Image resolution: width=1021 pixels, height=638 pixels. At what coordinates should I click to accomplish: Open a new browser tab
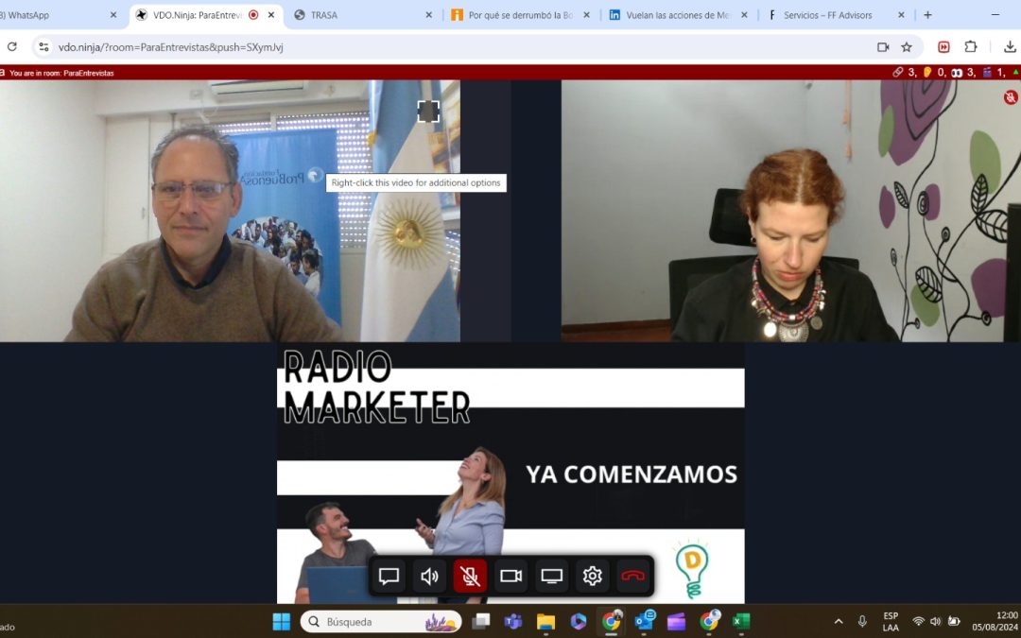point(927,15)
